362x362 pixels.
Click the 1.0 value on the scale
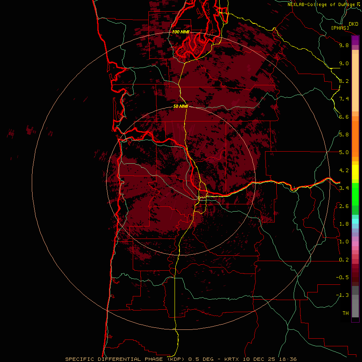click(344, 242)
